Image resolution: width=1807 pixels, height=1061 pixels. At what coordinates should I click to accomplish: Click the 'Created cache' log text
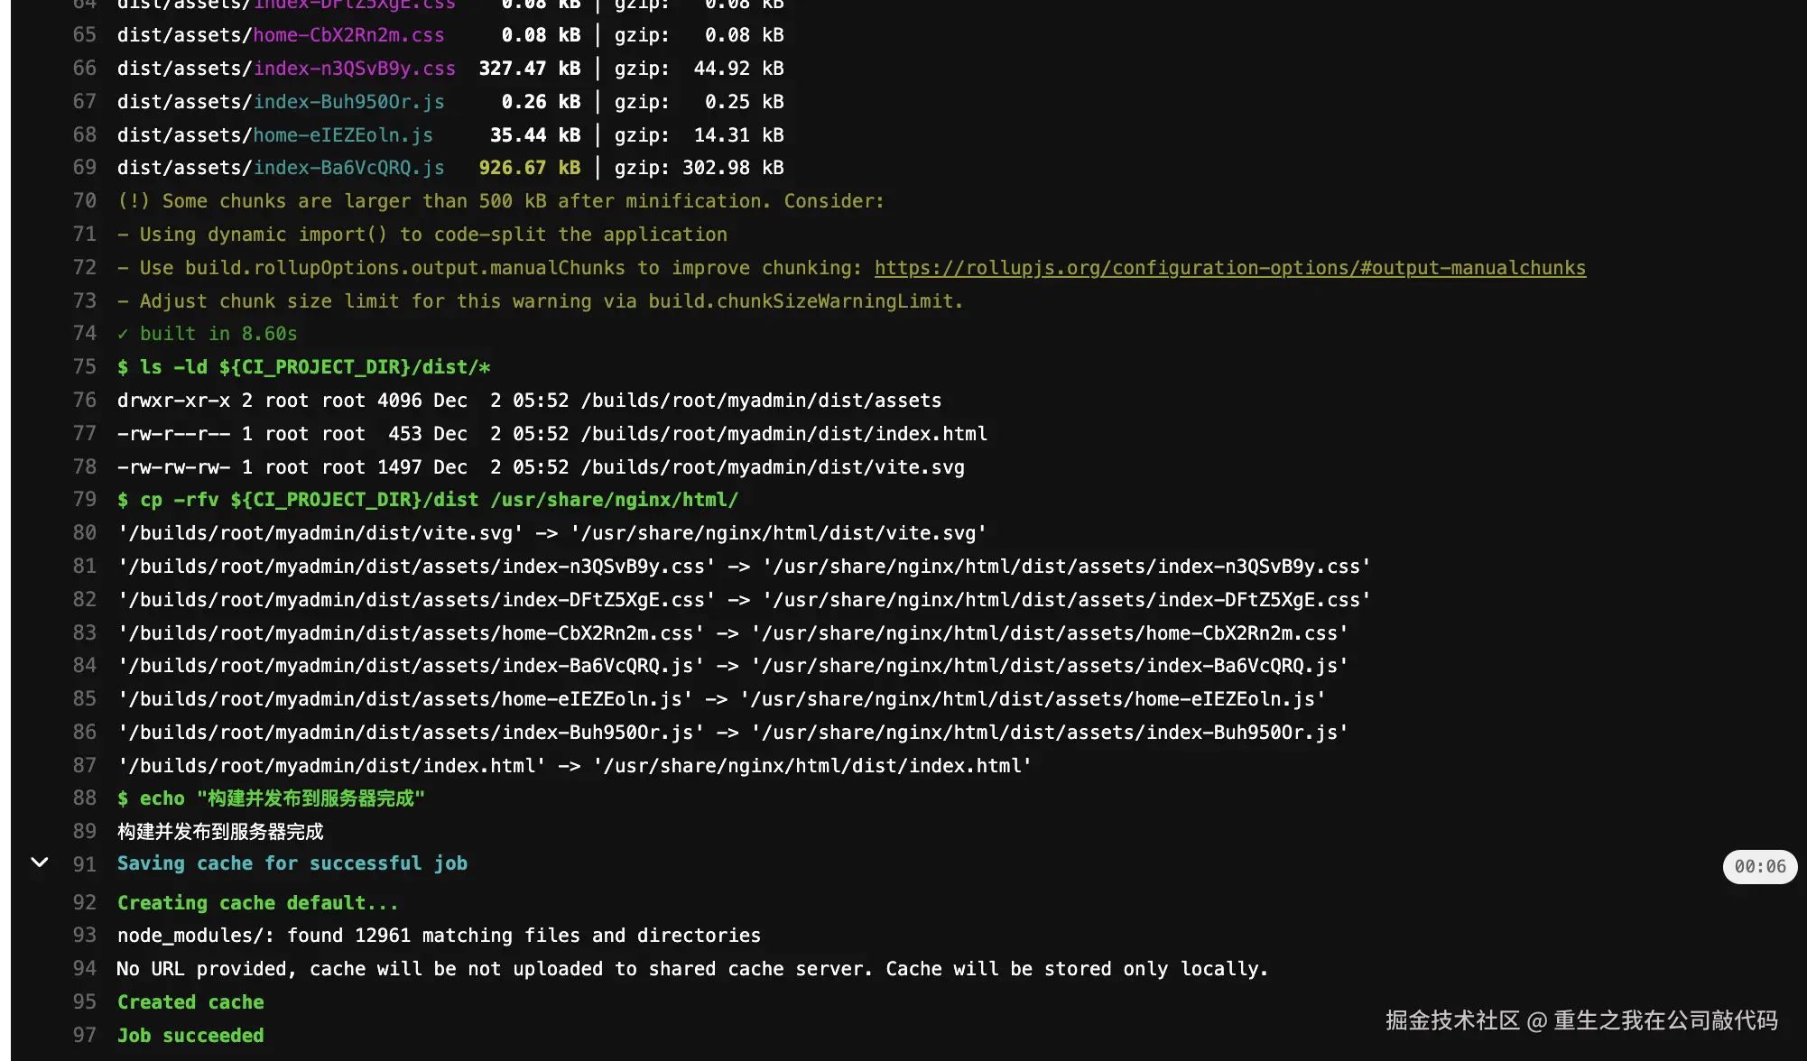(x=190, y=1002)
